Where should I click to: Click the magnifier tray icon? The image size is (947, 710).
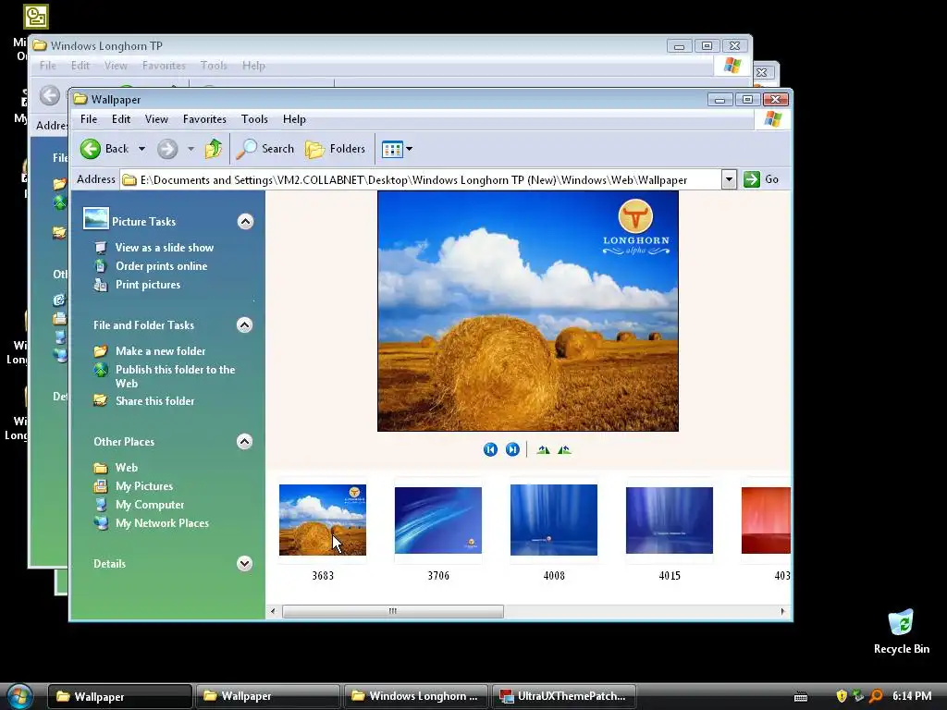point(876,696)
